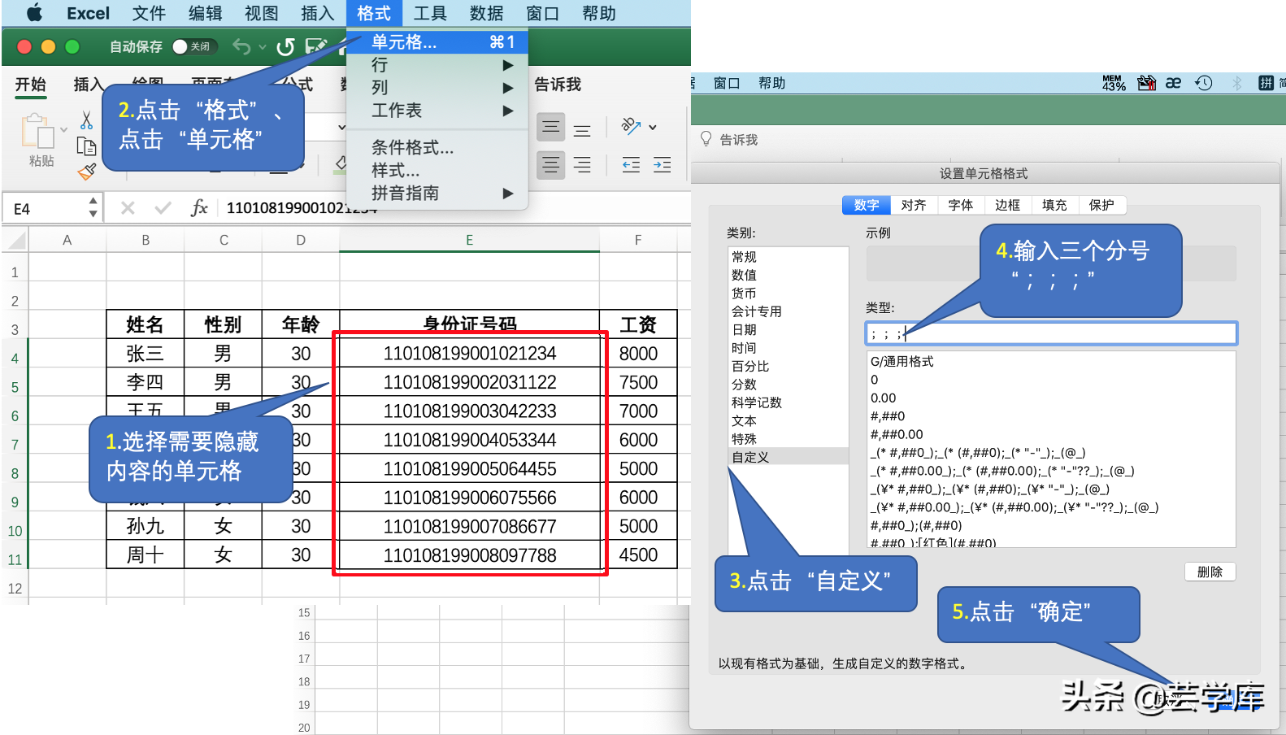Click the Undo arrow icon
The height and width of the screenshot is (735, 1286).
[241, 46]
